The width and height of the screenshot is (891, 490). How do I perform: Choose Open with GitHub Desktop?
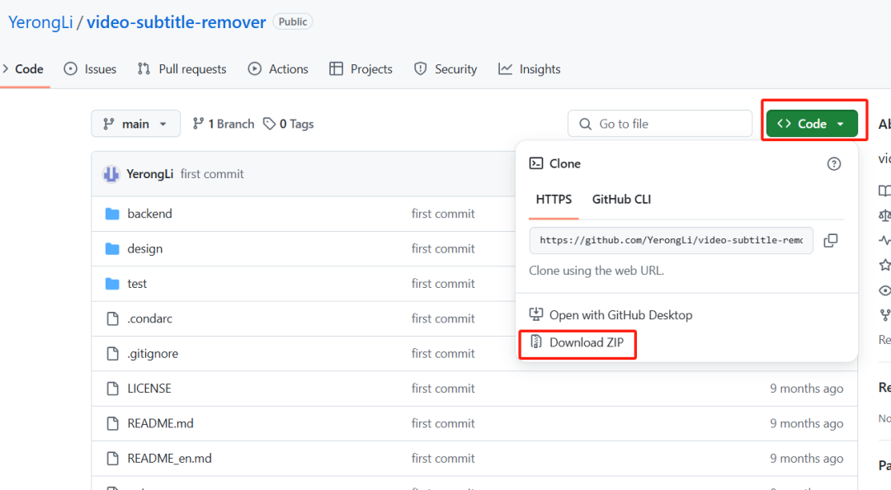tap(610, 315)
